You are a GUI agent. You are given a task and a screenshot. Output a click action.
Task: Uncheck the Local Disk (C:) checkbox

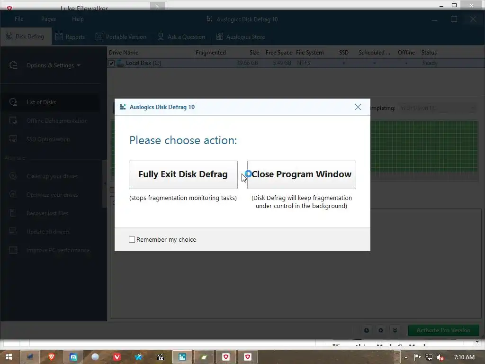112,63
